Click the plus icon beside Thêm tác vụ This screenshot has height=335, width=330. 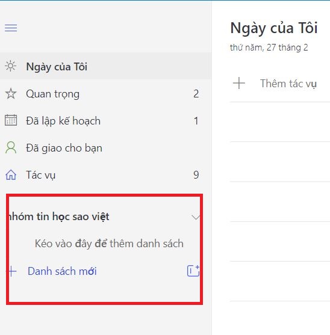tap(239, 83)
